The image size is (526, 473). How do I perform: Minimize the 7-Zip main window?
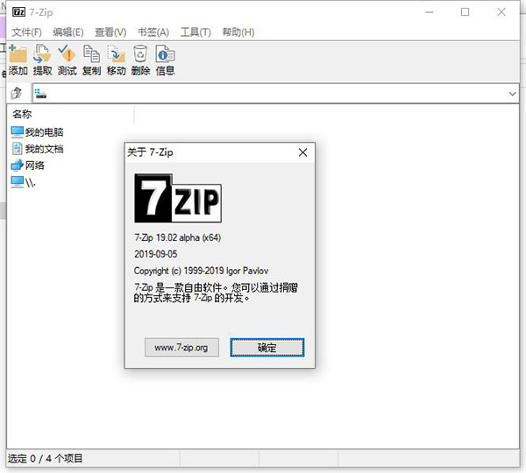[430, 12]
